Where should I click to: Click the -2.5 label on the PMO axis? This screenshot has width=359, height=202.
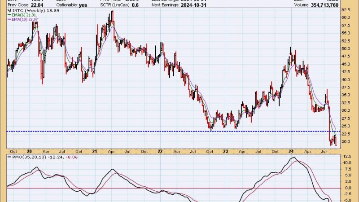[347, 194]
